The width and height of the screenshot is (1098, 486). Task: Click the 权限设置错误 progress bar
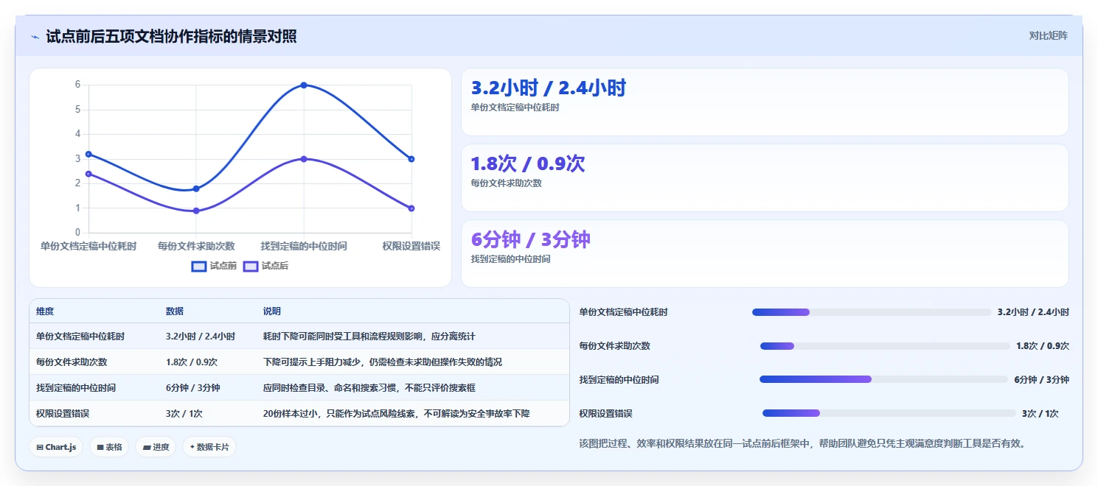coord(889,413)
